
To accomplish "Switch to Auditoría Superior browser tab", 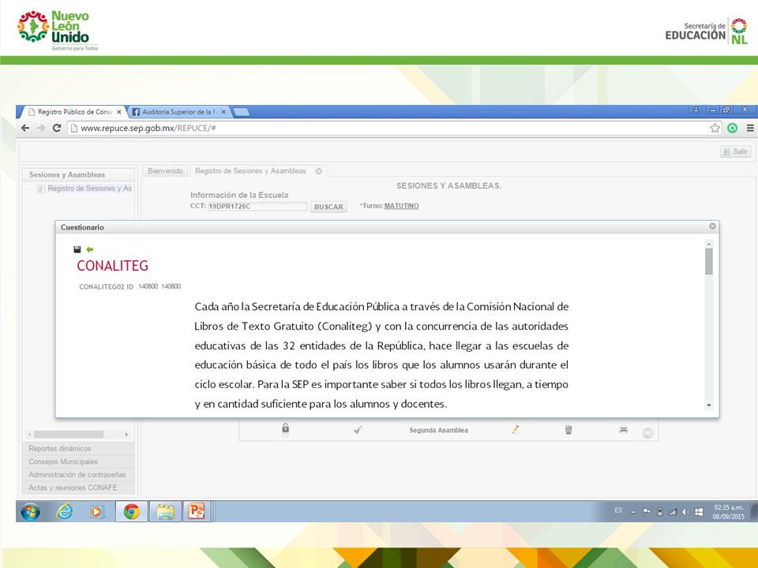I will [x=178, y=111].
